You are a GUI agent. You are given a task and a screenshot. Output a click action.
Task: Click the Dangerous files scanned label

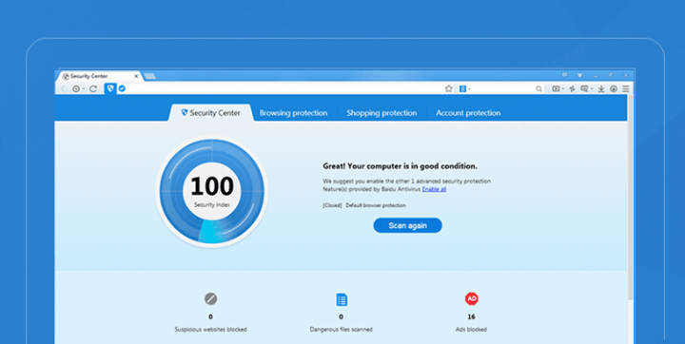click(x=342, y=330)
